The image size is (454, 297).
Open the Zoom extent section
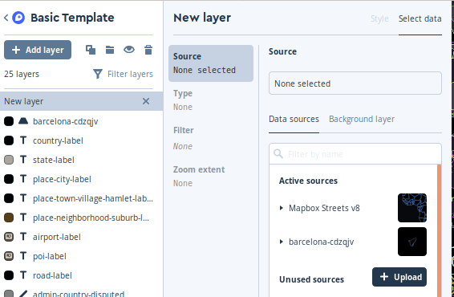(211, 176)
